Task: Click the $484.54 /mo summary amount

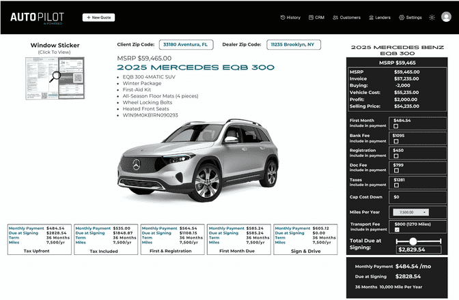Action: coord(413,267)
